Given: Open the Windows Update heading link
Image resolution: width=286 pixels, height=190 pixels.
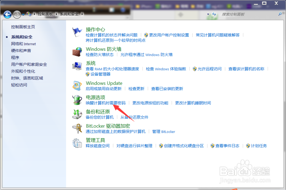Looking at the screenshot, I should [104, 83].
